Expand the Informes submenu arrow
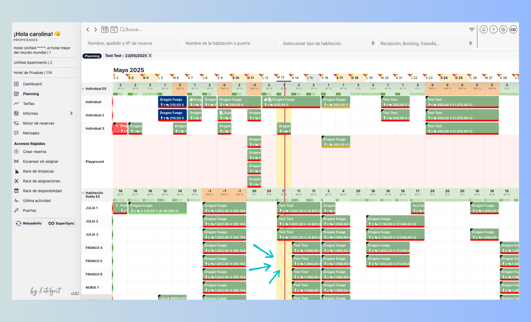Screen dimensions: 531x322 click(x=71, y=113)
